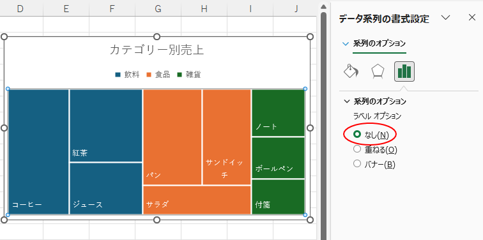The height and width of the screenshot is (240, 483).
Task: Click the 雑貨 legend entry
Action: (189, 75)
